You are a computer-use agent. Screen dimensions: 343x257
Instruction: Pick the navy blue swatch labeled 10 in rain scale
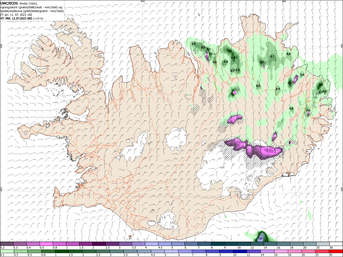pyautogui.click(x=239, y=251)
